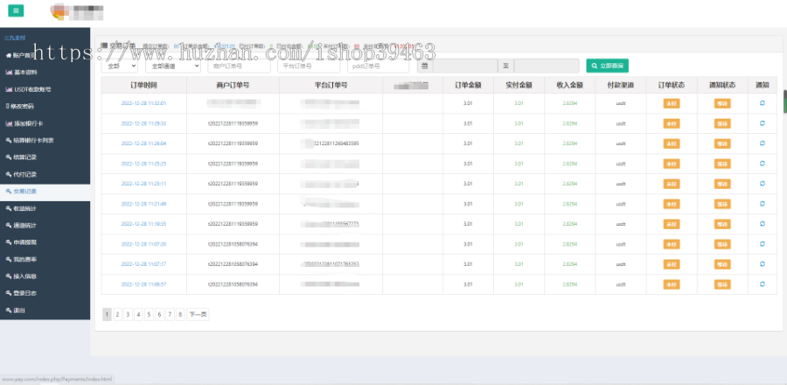Select page 1 in pagination

107,315
